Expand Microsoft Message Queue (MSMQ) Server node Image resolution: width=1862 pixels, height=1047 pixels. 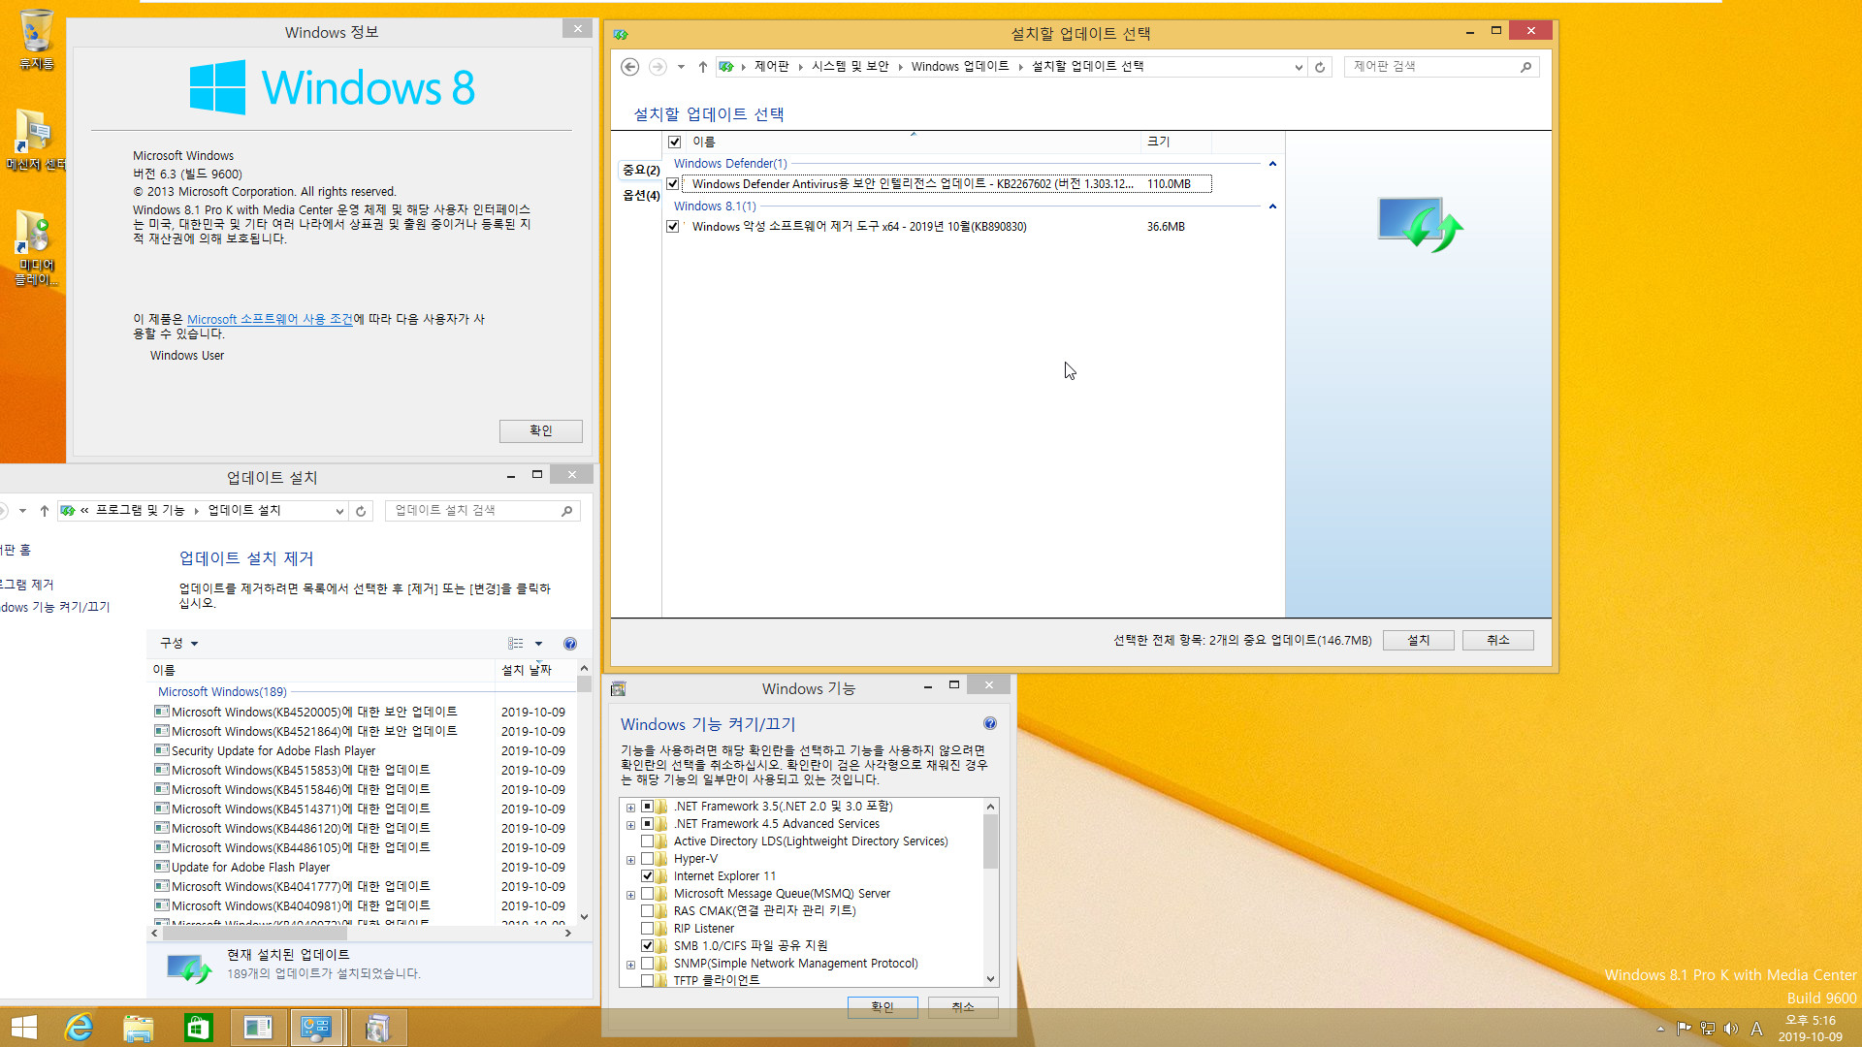(x=630, y=895)
